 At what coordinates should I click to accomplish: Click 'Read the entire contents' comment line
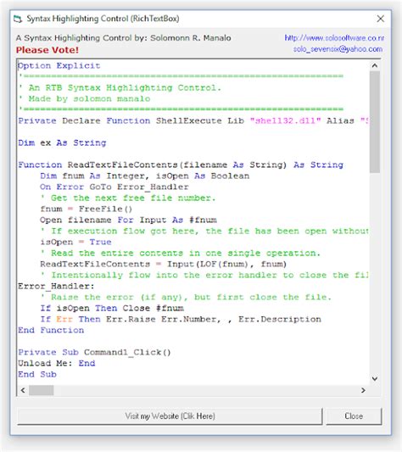pos(181,253)
